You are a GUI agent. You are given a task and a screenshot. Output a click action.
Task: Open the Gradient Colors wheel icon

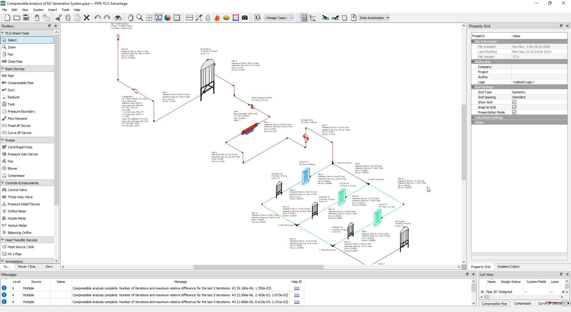point(167,18)
